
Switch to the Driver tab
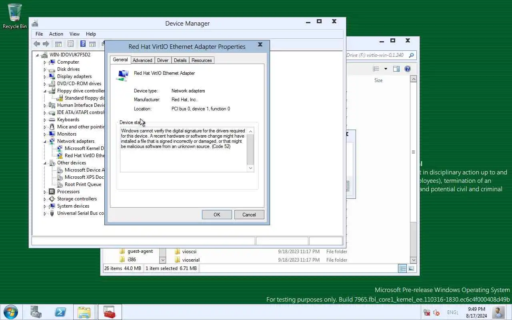[163, 60]
